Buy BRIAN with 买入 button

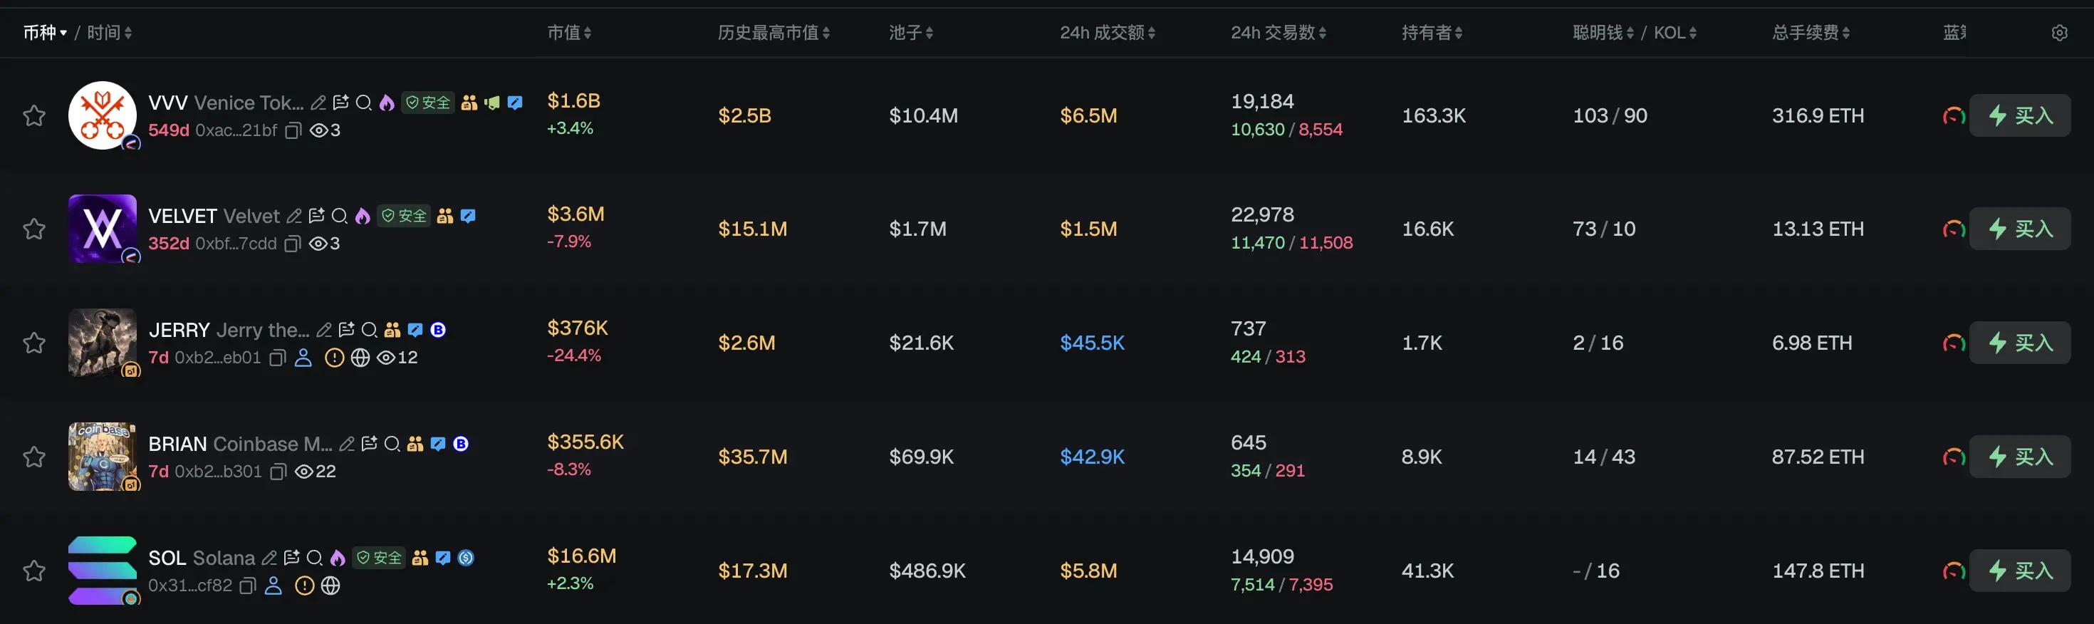click(2019, 457)
